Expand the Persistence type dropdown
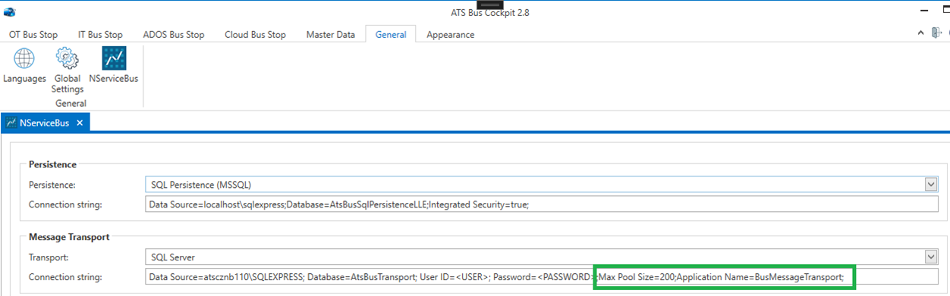This screenshot has height=296, width=950. tap(931, 185)
